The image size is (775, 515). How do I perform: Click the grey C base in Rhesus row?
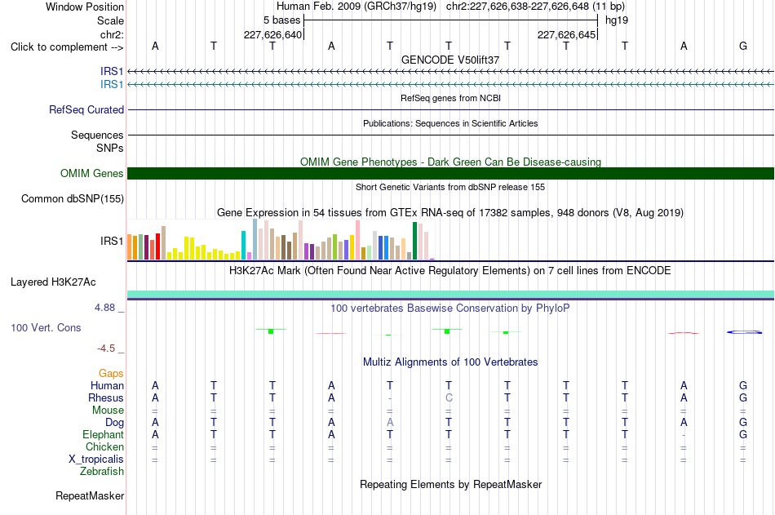tap(449, 397)
